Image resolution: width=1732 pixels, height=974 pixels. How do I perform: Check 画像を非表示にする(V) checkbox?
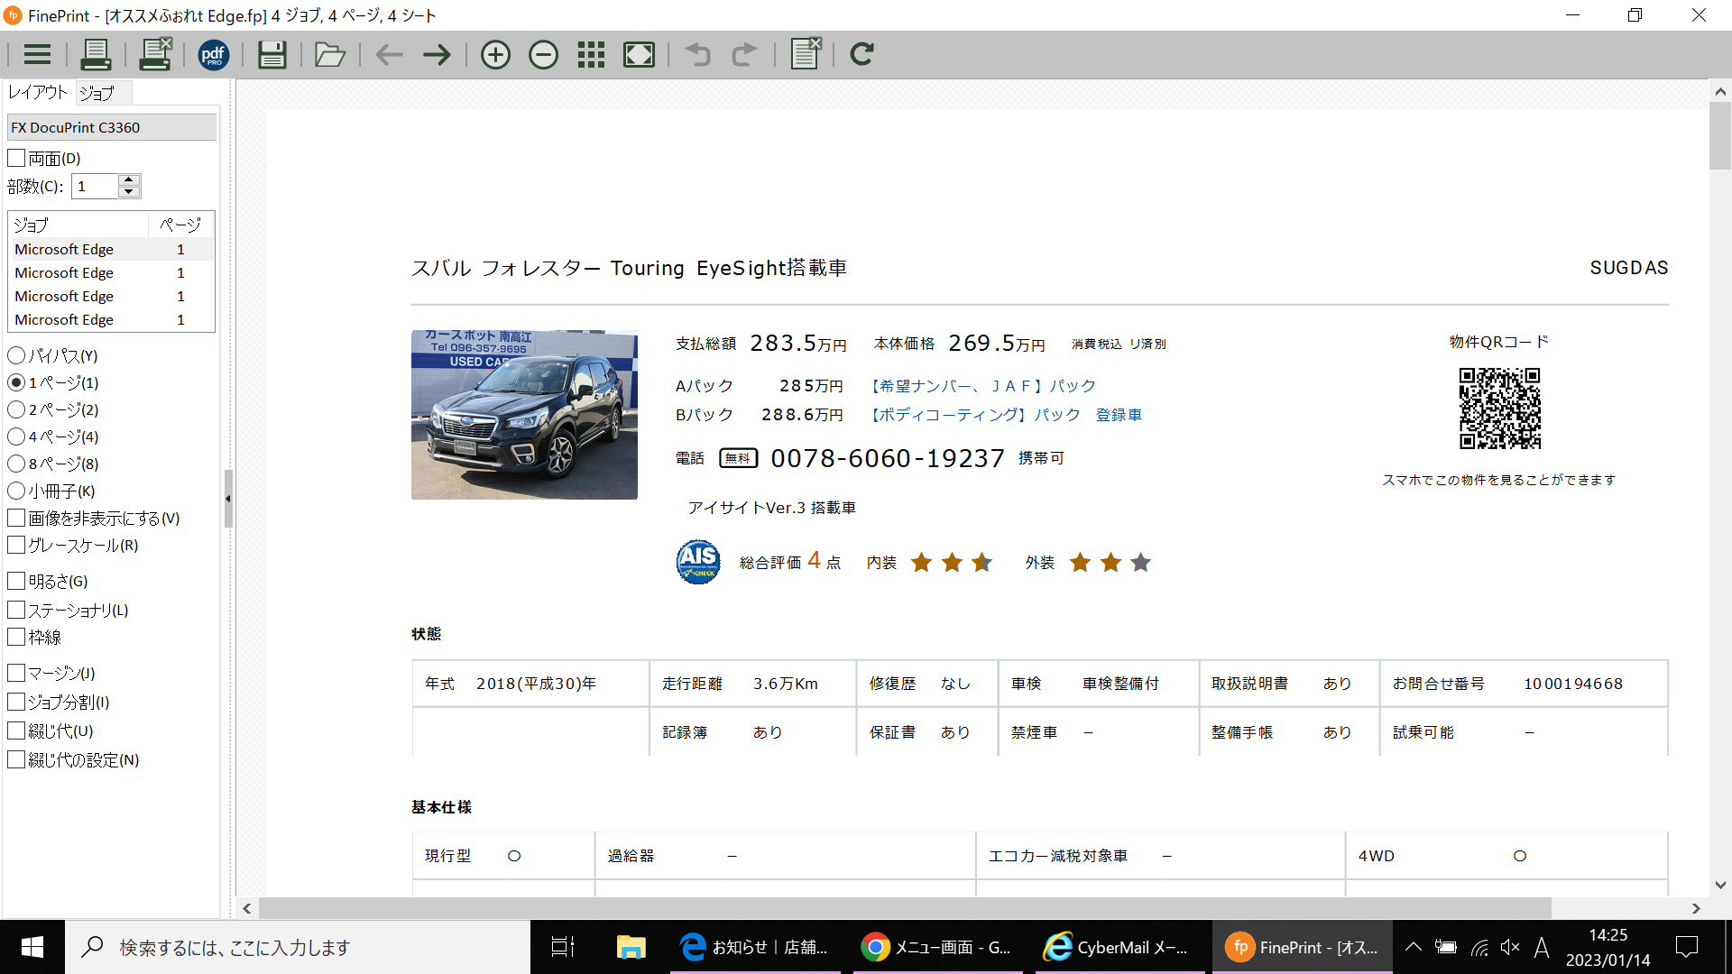click(16, 518)
